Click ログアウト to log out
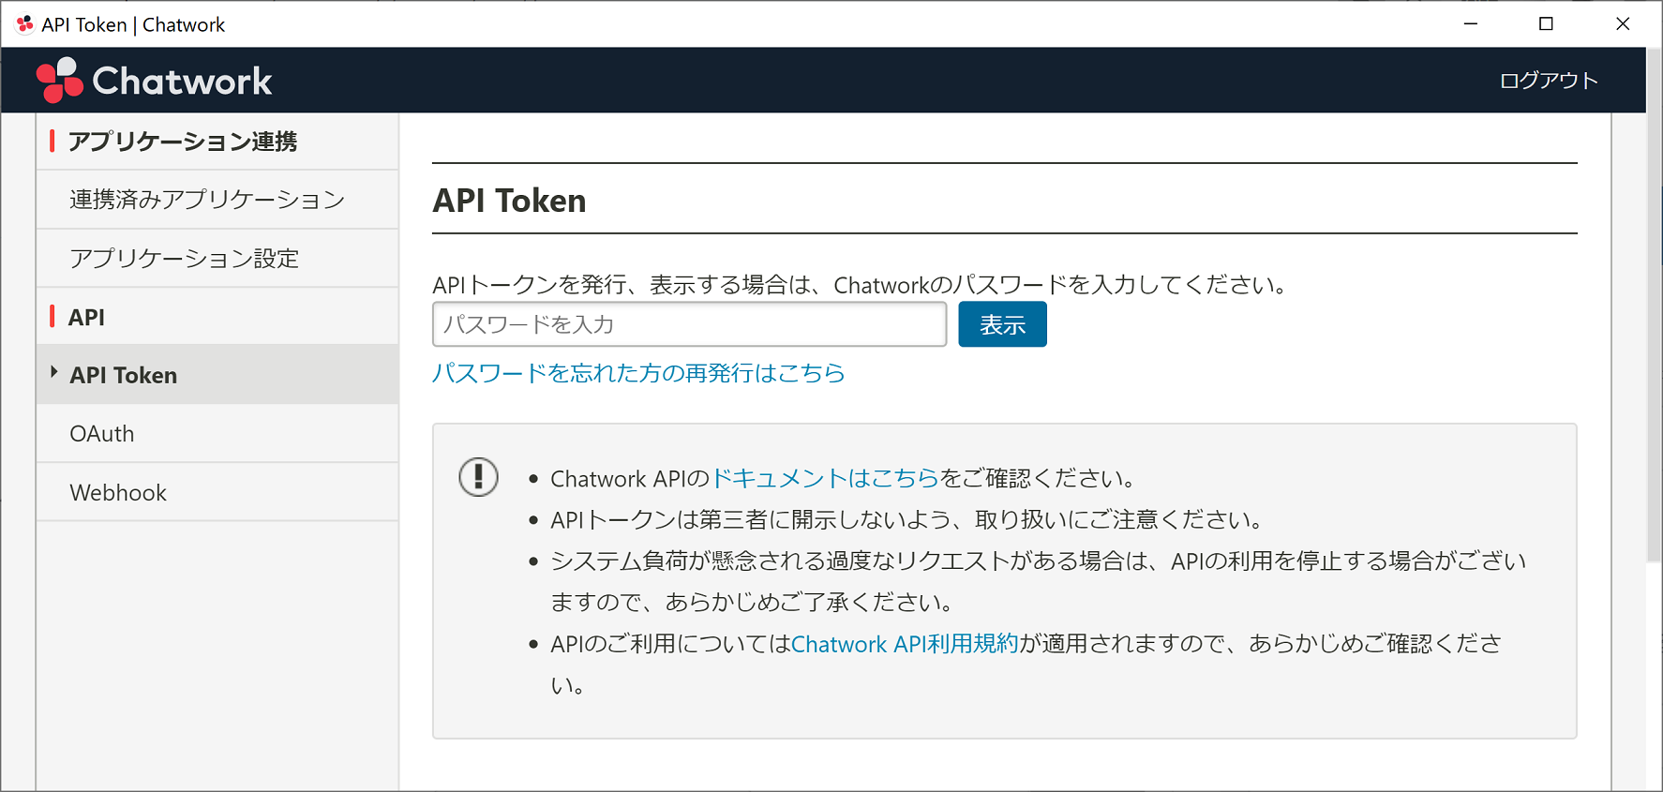The height and width of the screenshot is (792, 1663). [x=1549, y=81]
